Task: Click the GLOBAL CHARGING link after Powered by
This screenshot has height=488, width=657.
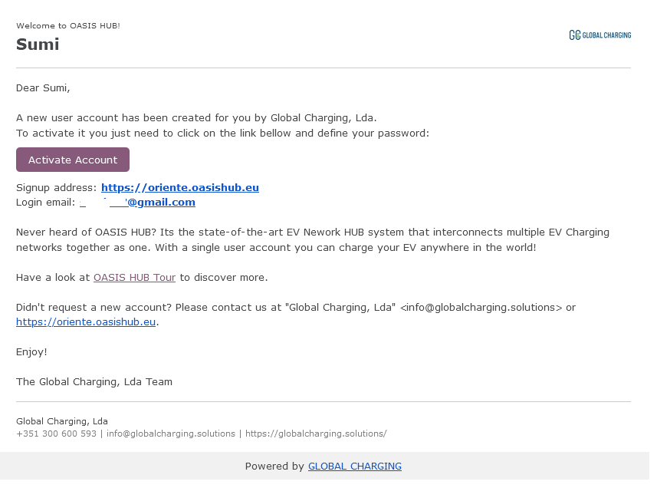Action: [354, 467]
